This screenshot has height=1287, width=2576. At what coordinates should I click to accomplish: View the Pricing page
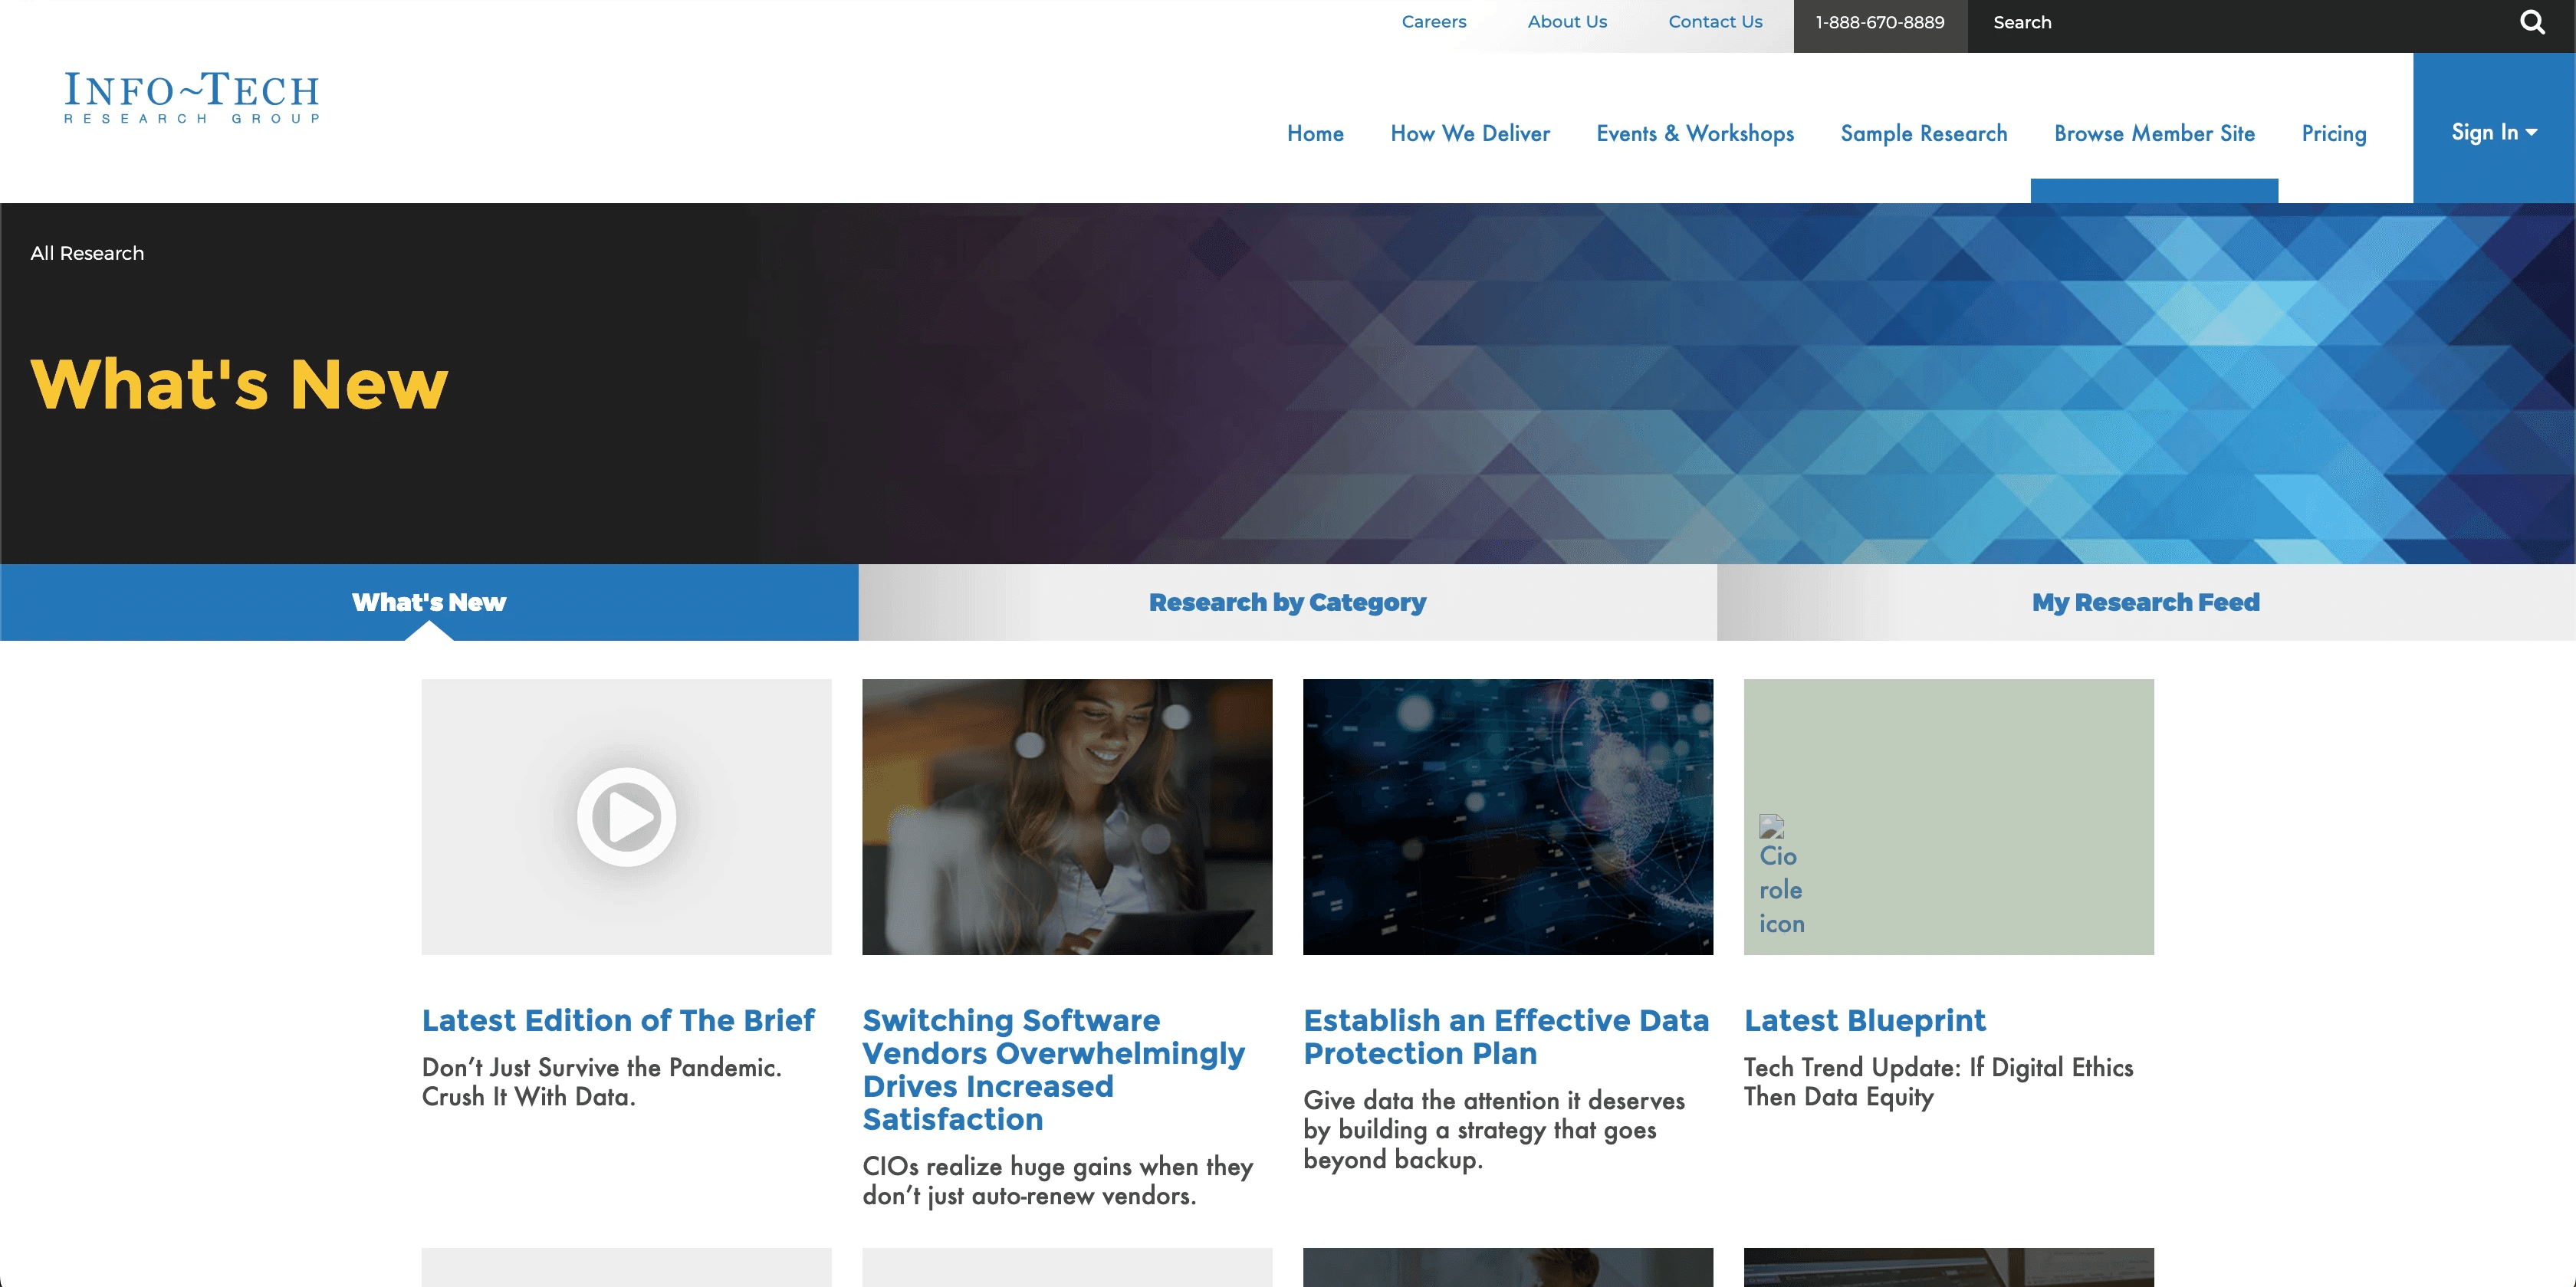pyautogui.click(x=2334, y=134)
